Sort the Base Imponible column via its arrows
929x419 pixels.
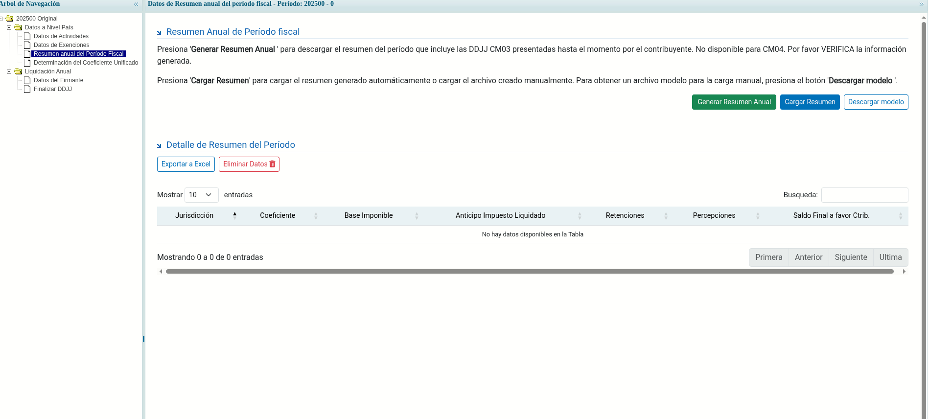[417, 215]
